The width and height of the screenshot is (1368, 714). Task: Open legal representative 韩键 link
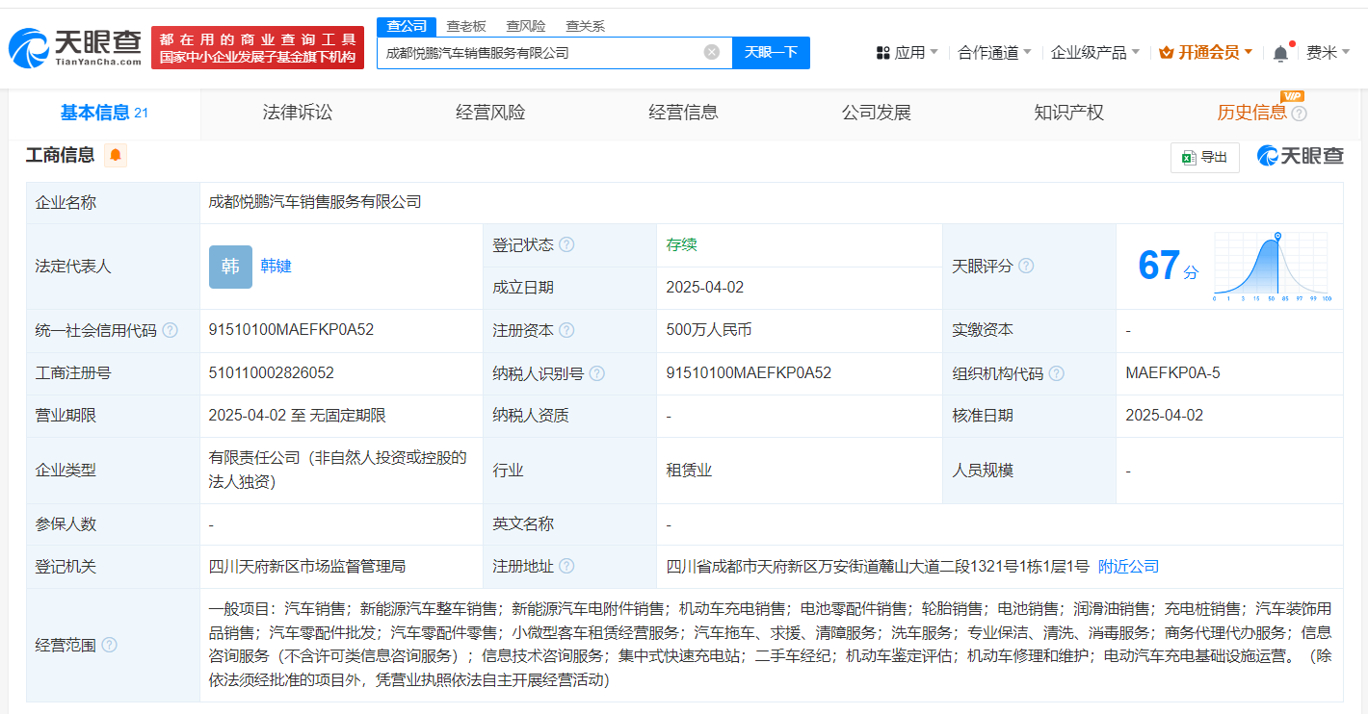point(276,266)
